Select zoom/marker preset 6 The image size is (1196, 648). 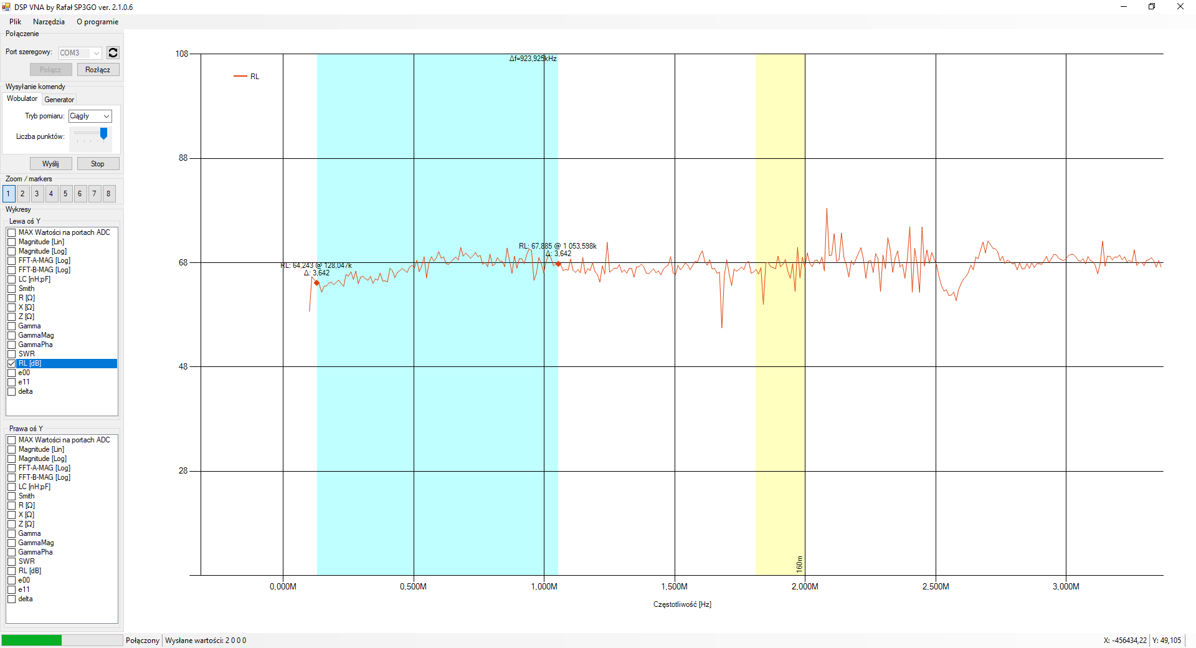80,194
